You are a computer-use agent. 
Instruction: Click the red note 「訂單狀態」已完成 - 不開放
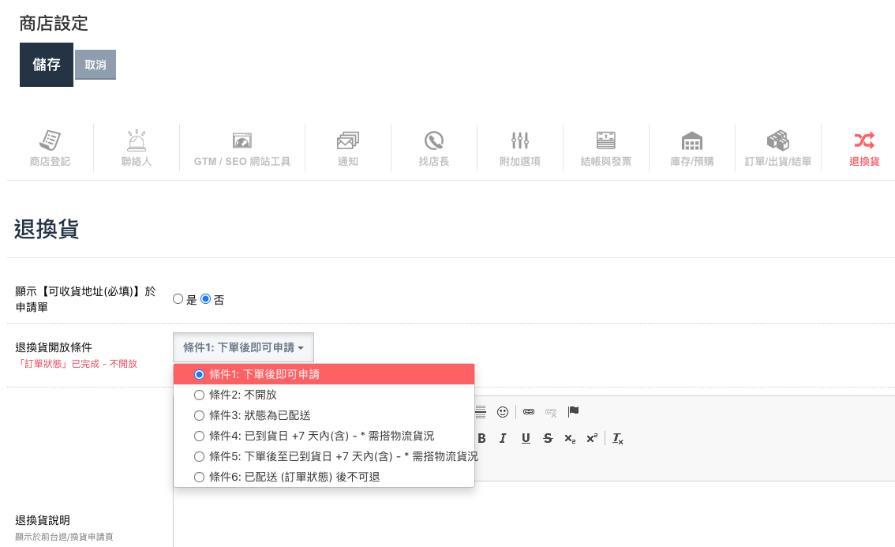[x=77, y=364]
